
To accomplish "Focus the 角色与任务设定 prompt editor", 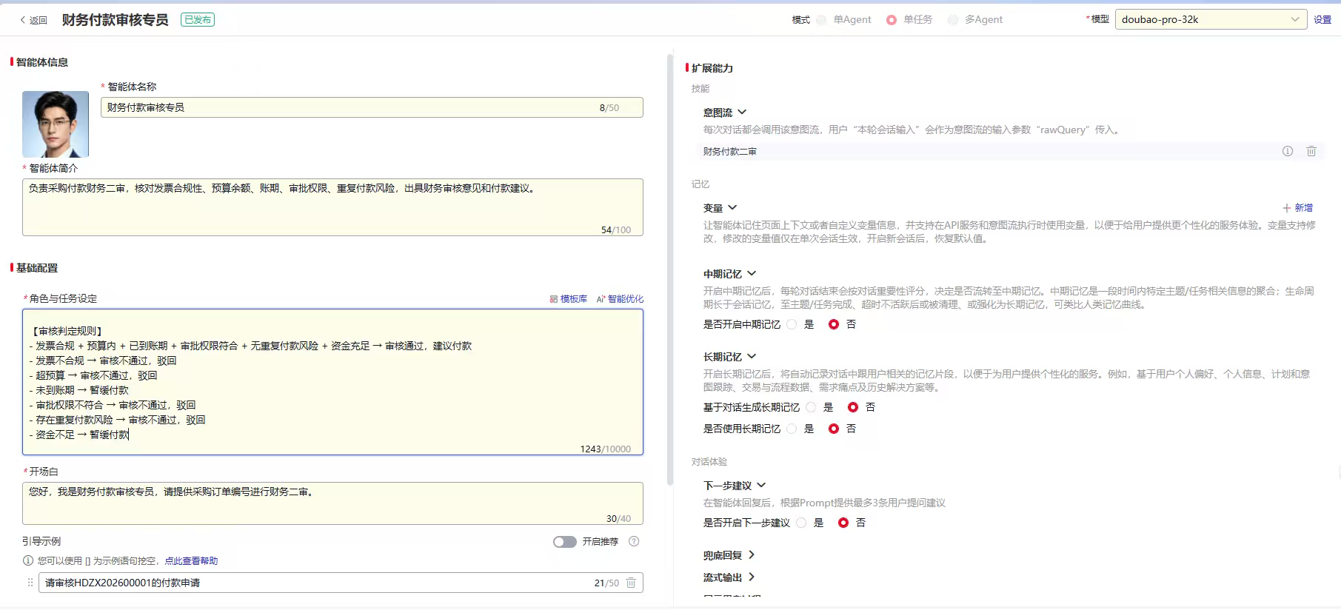I will pyautogui.click(x=332, y=382).
